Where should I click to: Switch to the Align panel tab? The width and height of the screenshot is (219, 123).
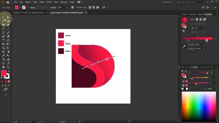point(200,14)
